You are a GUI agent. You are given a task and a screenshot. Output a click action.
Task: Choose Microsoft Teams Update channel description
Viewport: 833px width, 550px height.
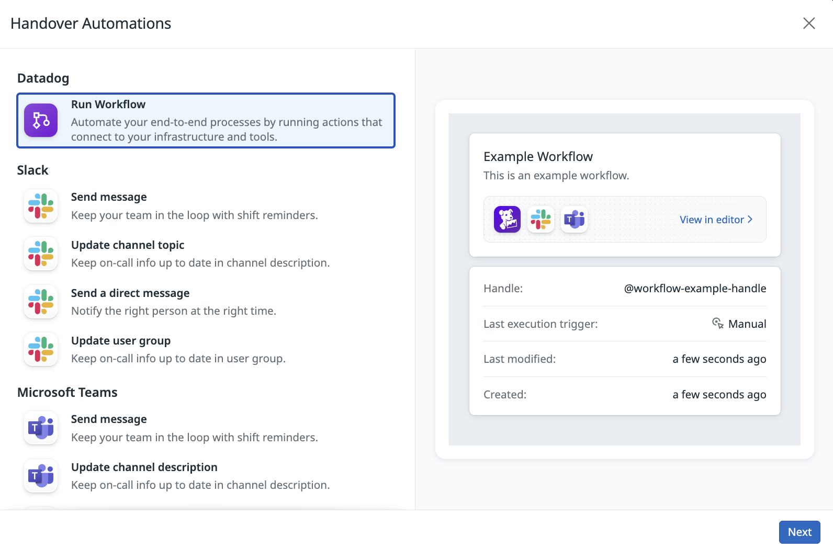pyautogui.click(x=200, y=476)
